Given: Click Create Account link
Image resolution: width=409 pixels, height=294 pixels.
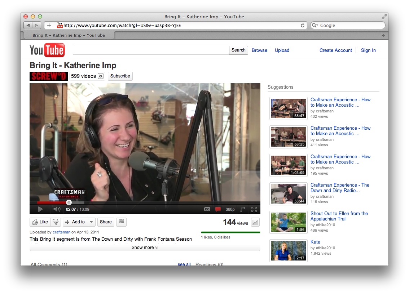Looking at the screenshot, I should [x=336, y=50].
